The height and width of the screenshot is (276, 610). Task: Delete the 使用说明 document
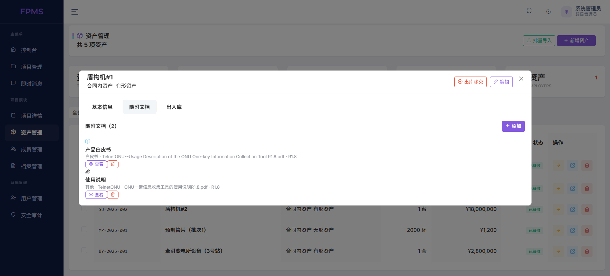click(113, 195)
